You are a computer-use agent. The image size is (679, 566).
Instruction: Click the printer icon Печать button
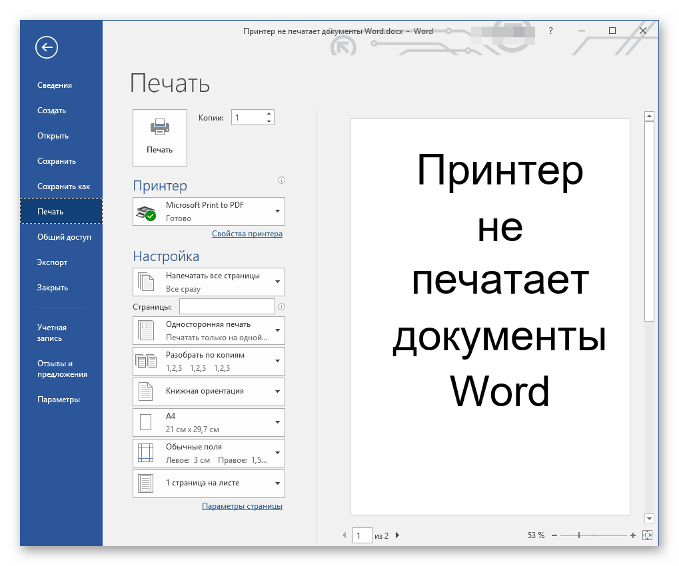pos(160,138)
